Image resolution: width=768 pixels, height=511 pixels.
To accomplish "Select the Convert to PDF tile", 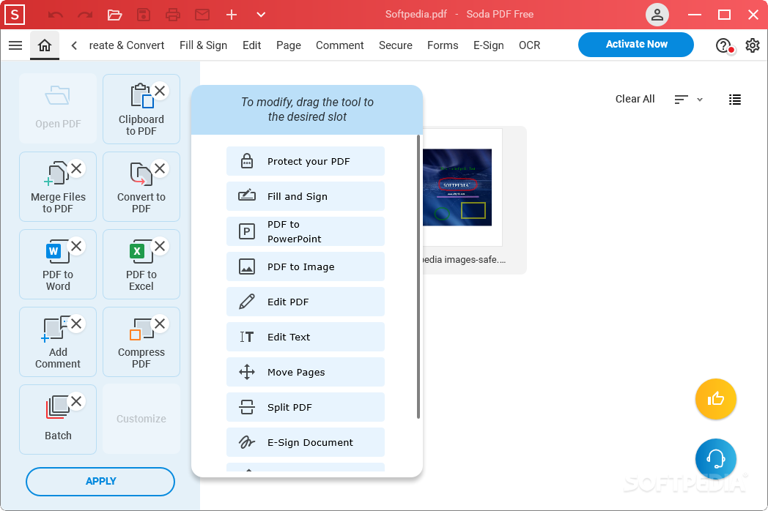I will pos(141,187).
